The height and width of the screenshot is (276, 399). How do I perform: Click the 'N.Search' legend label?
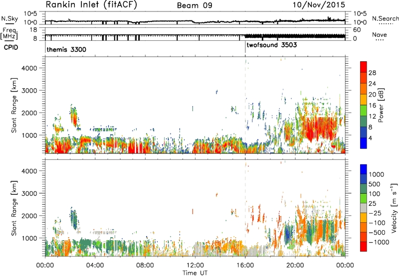[x=385, y=18]
